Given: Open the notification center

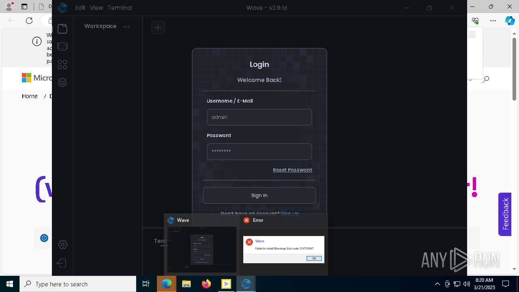Looking at the screenshot, I should [506, 284].
